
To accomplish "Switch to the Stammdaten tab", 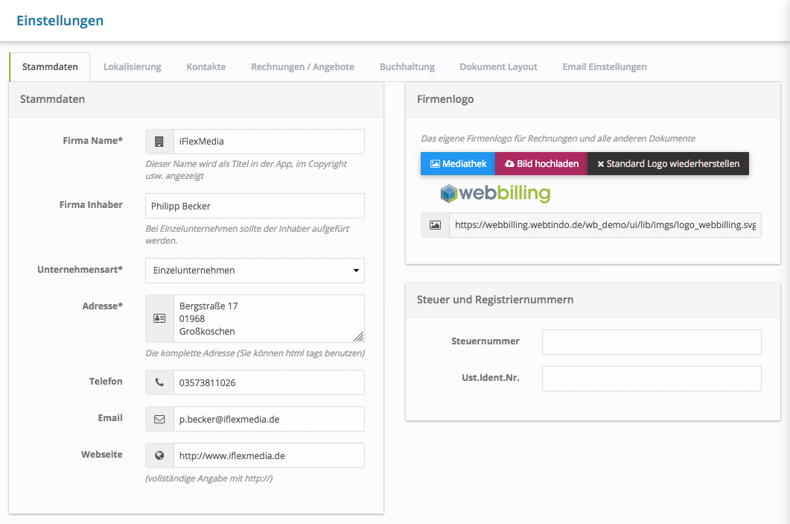I will pyautogui.click(x=50, y=67).
